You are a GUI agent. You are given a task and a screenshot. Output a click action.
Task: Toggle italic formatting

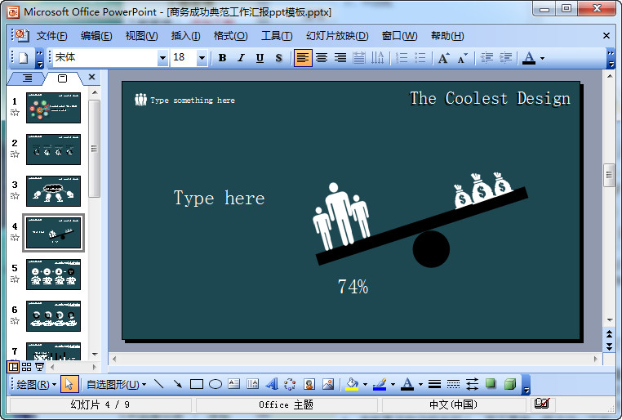coord(241,58)
